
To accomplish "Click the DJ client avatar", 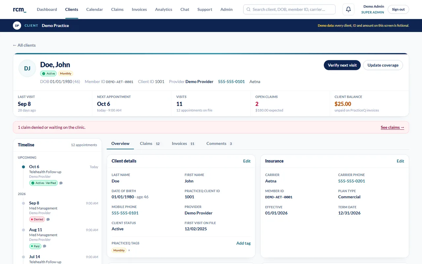I will pyautogui.click(x=27, y=68).
